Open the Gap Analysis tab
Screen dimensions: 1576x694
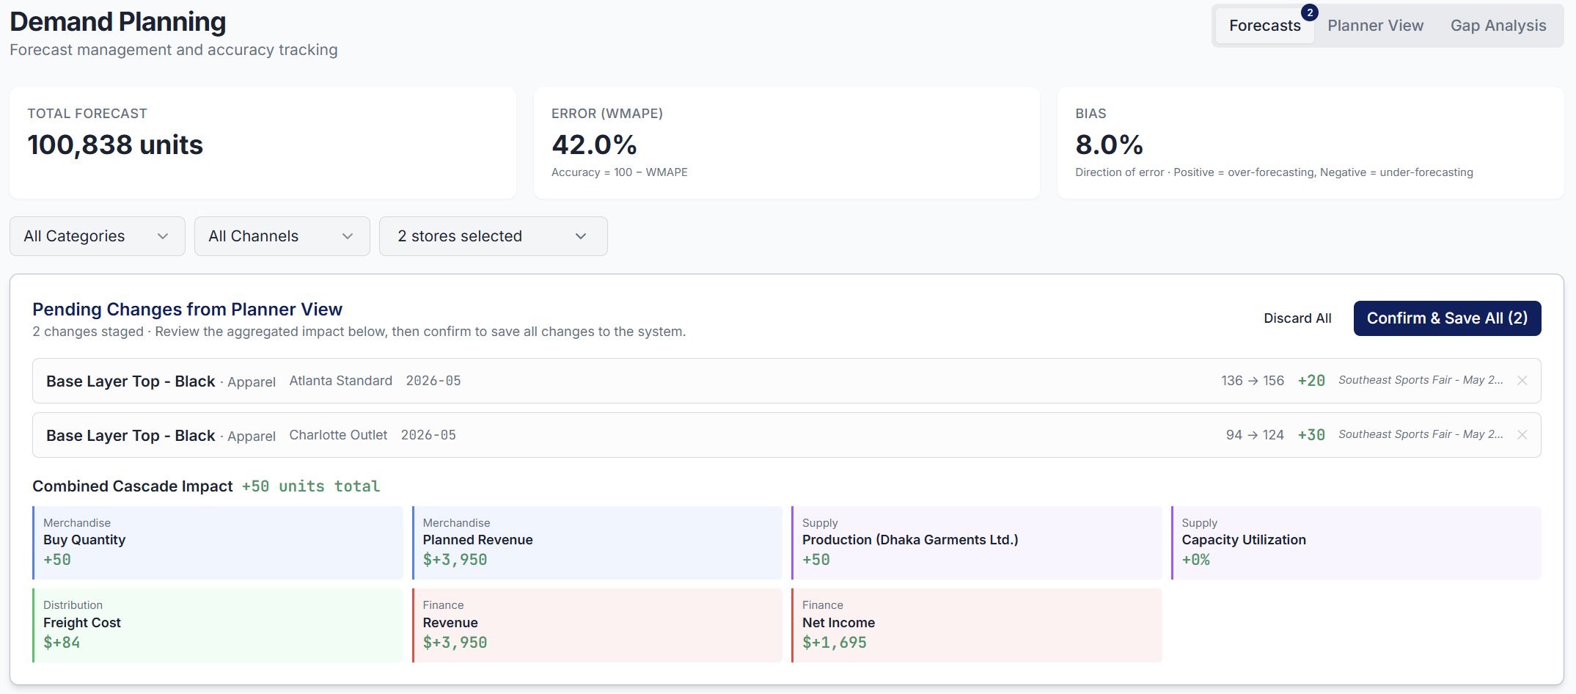coord(1498,25)
